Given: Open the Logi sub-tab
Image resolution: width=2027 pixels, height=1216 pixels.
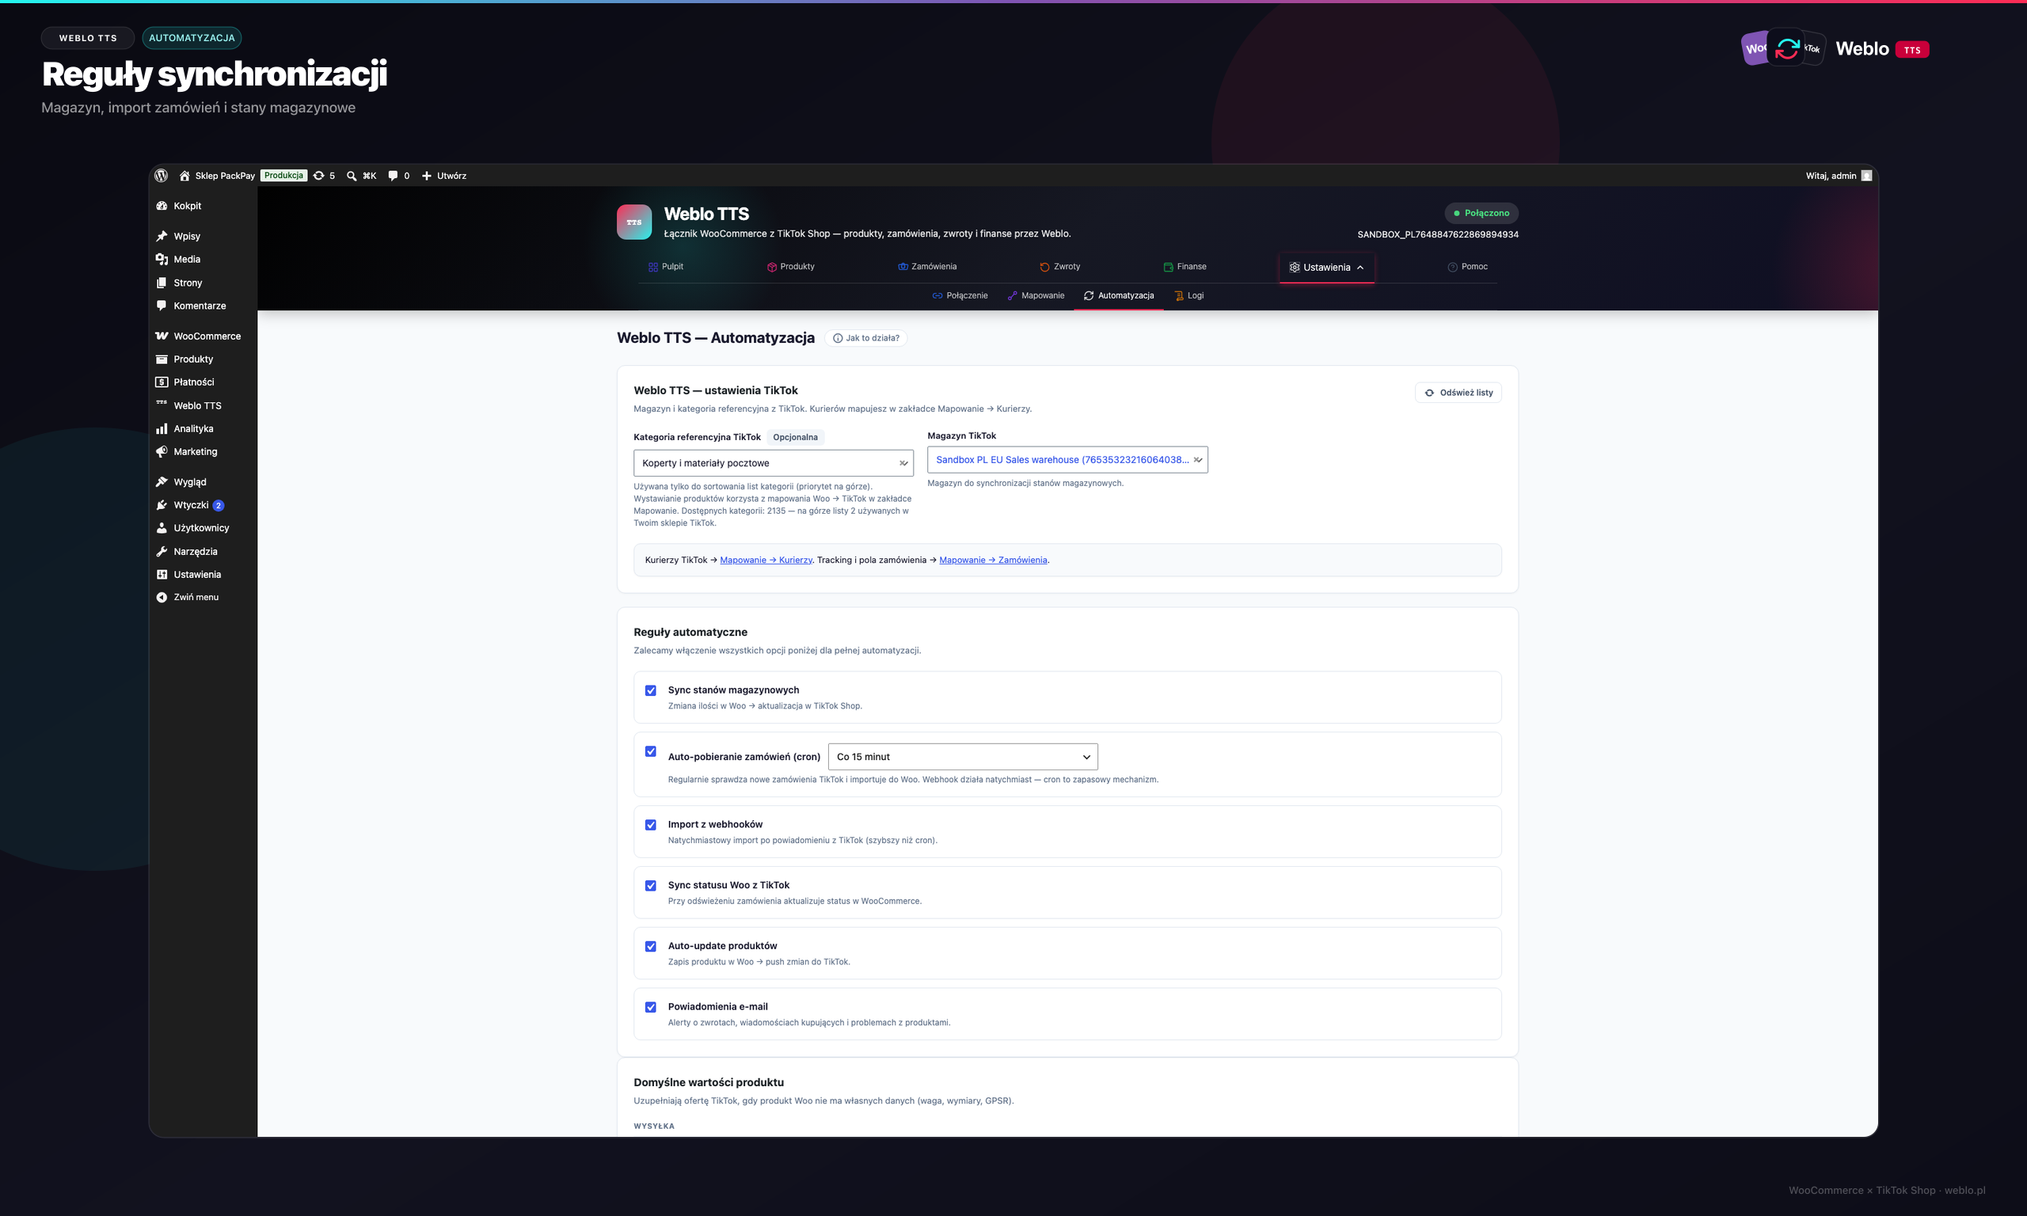Looking at the screenshot, I should 1188,296.
